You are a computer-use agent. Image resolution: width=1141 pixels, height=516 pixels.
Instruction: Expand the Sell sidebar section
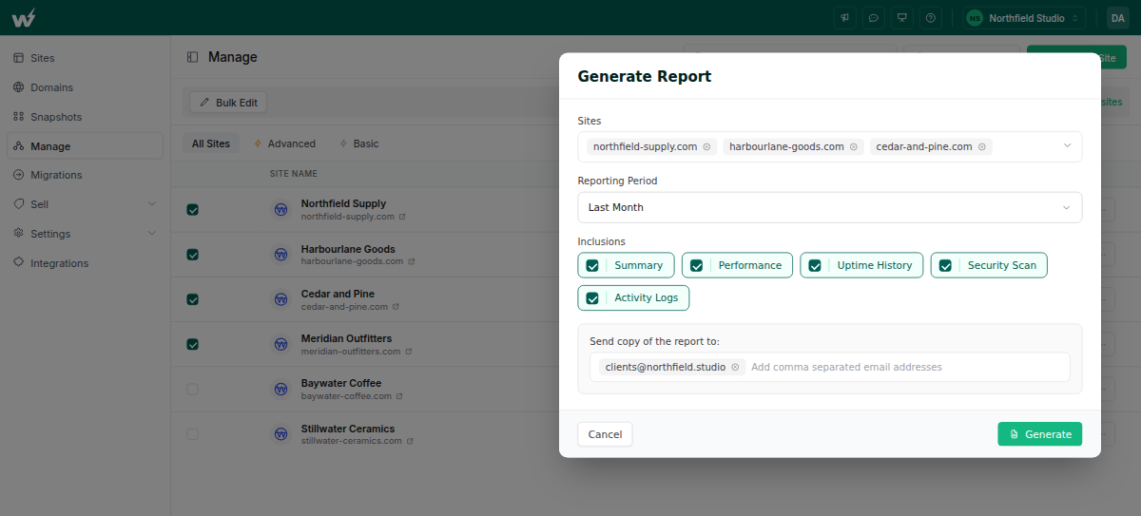86,204
